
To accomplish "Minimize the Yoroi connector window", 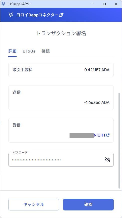I will point(93,4).
